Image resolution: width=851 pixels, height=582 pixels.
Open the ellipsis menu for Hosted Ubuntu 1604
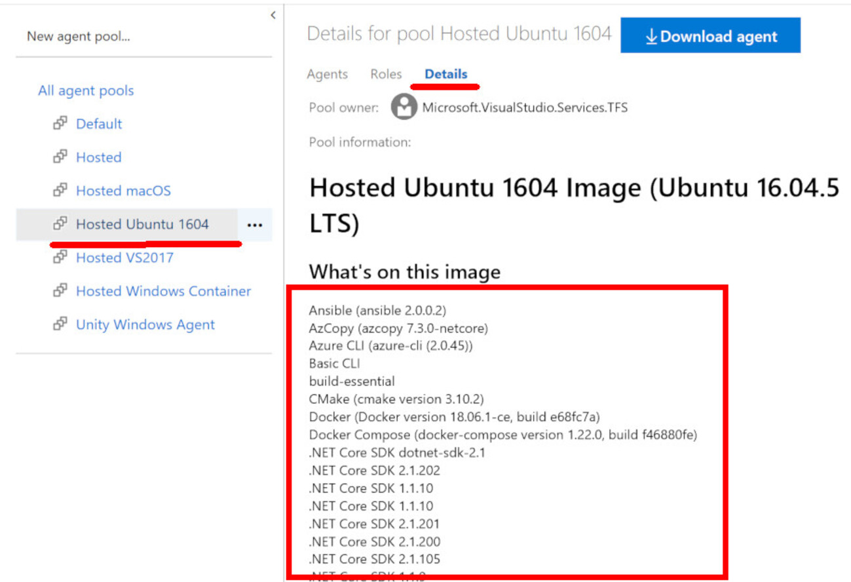(x=255, y=225)
